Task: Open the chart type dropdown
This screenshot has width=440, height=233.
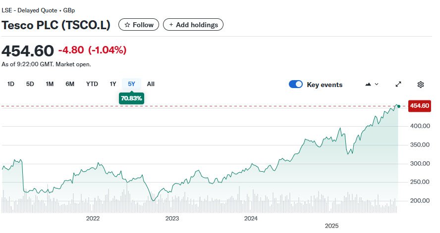Action: point(372,85)
